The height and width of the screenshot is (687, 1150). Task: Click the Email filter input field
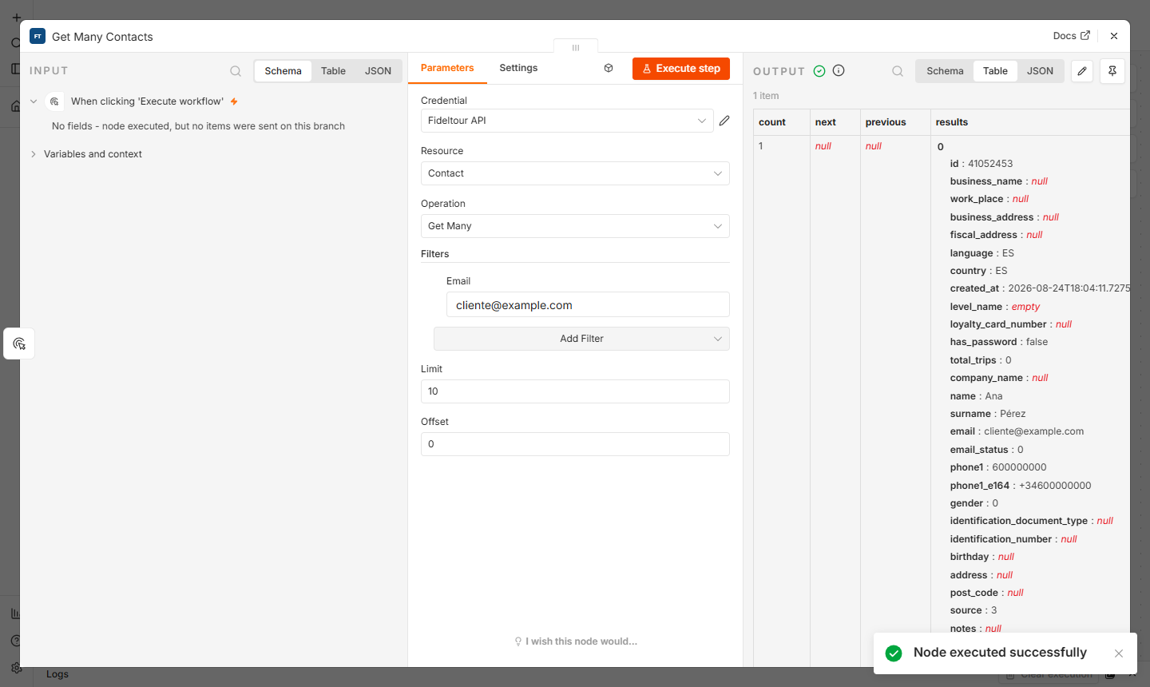[x=588, y=305]
